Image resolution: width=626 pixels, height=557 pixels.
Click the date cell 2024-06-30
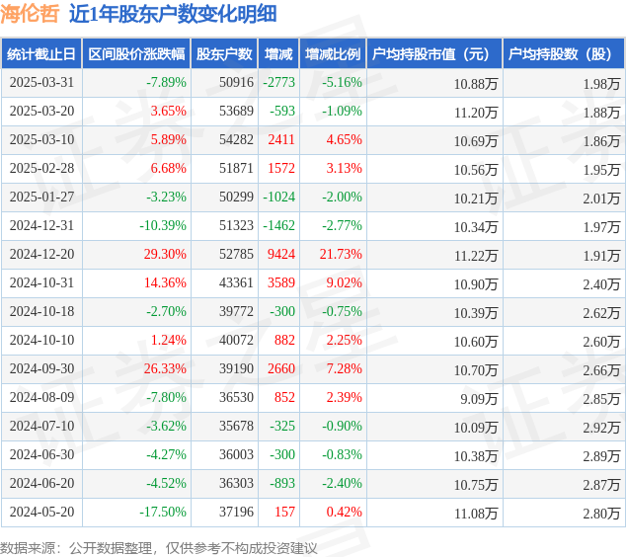point(41,454)
